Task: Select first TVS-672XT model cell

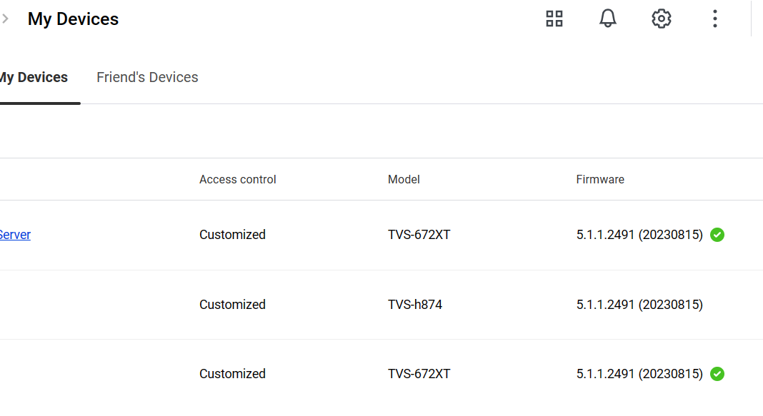Action: pyautogui.click(x=419, y=235)
